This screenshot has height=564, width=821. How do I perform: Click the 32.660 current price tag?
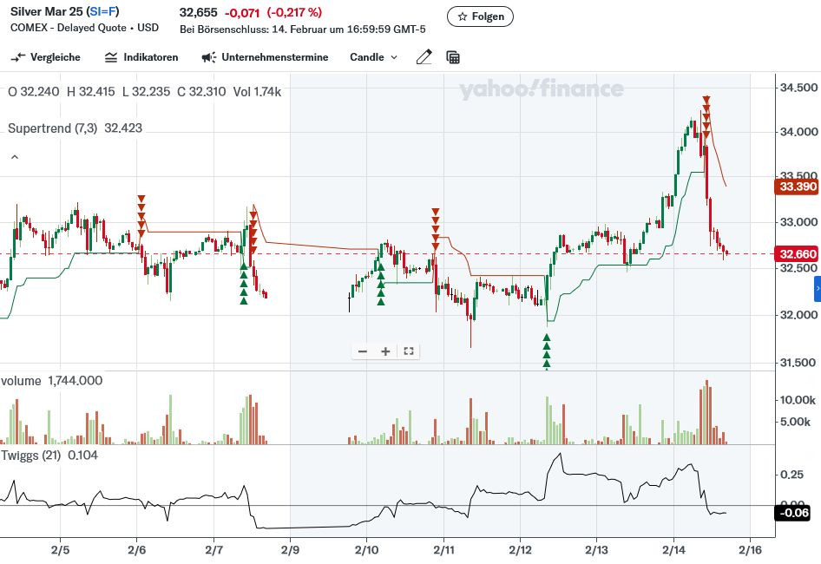pyautogui.click(x=797, y=254)
